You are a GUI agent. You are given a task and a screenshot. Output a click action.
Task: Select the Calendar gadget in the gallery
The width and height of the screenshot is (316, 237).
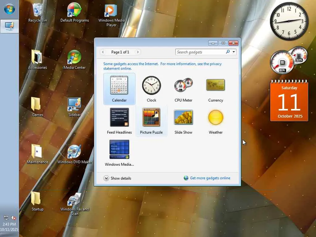[119, 89]
